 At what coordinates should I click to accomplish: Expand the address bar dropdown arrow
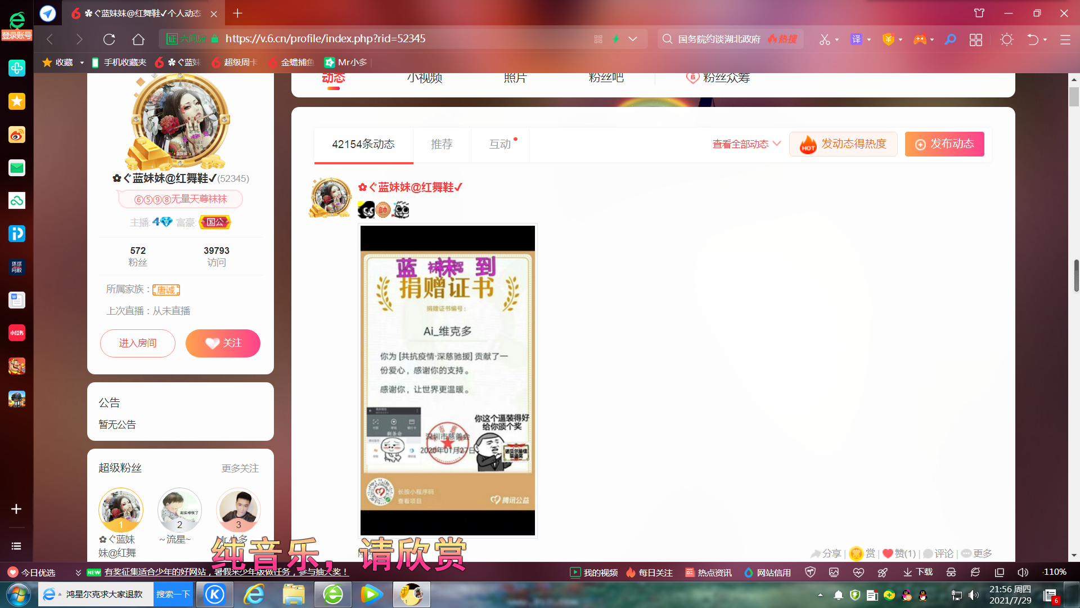pyautogui.click(x=633, y=39)
